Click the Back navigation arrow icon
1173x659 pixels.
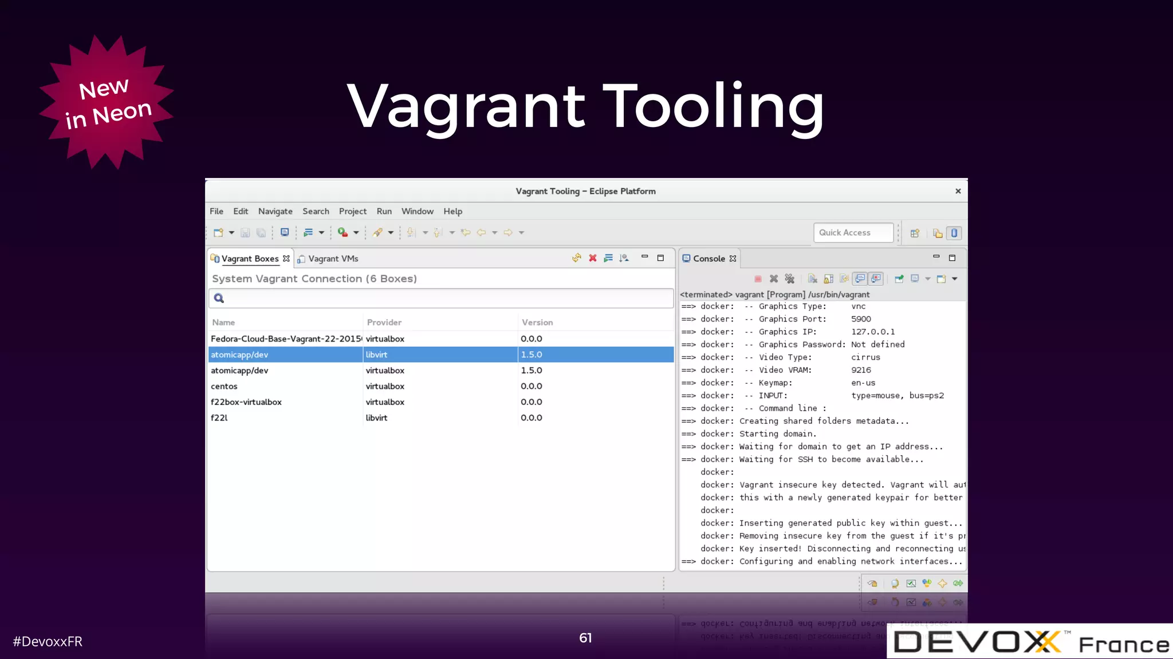[481, 232]
